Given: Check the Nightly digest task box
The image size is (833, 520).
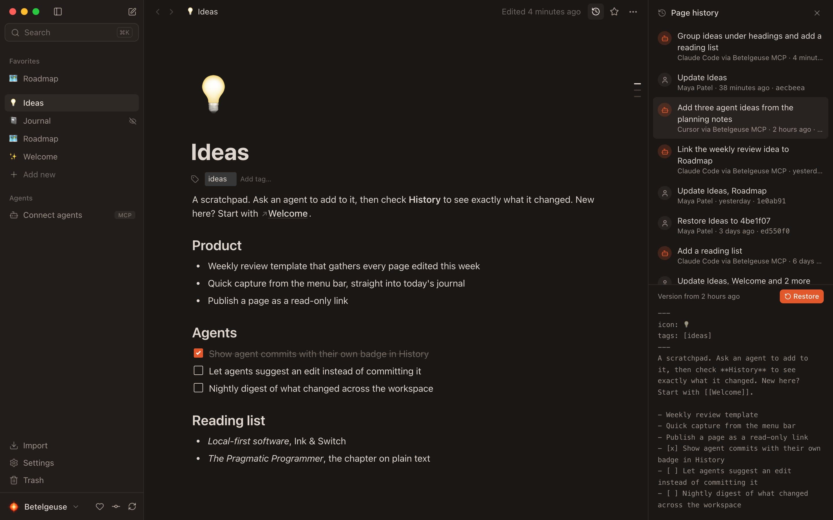Looking at the screenshot, I should [x=198, y=388].
